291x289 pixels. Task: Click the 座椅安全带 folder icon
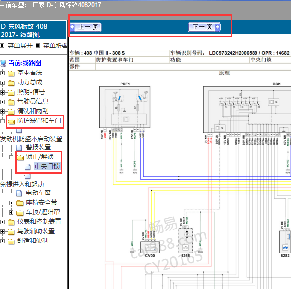click(x=20, y=203)
